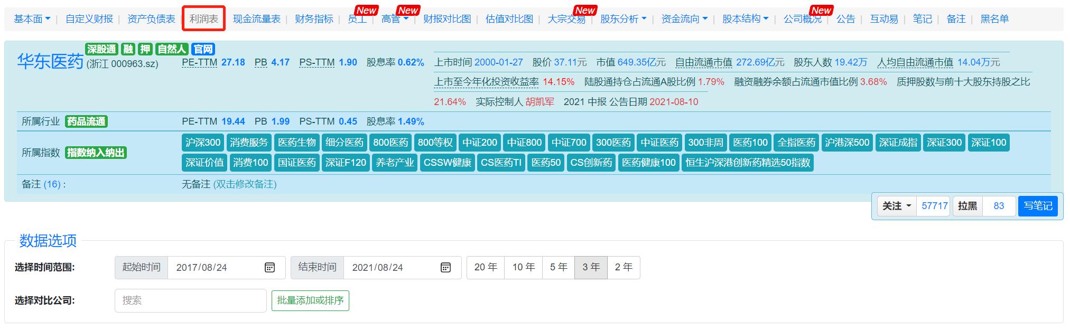1070x330 pixels.
Task: Go to the 财务指标 tab
Action: click(314, 19)
